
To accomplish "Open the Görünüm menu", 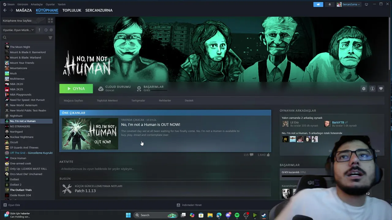I will click(x=23, y=4).
